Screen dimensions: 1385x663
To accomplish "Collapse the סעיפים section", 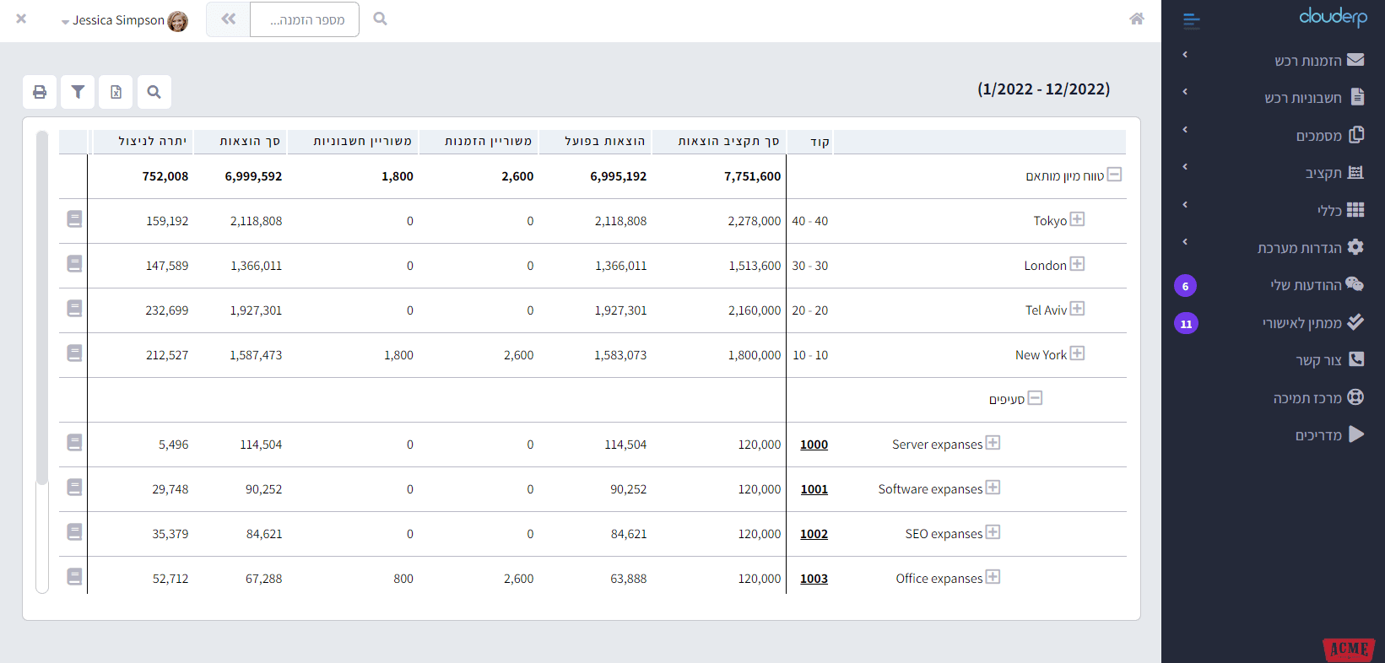I will (x=1035, y=398).
